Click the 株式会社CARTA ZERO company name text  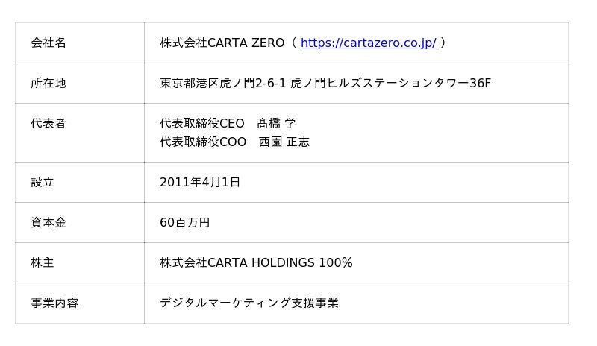click(x=222, y=43)
